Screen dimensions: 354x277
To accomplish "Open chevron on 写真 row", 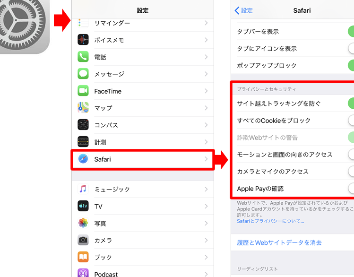I will click(206, 223).
